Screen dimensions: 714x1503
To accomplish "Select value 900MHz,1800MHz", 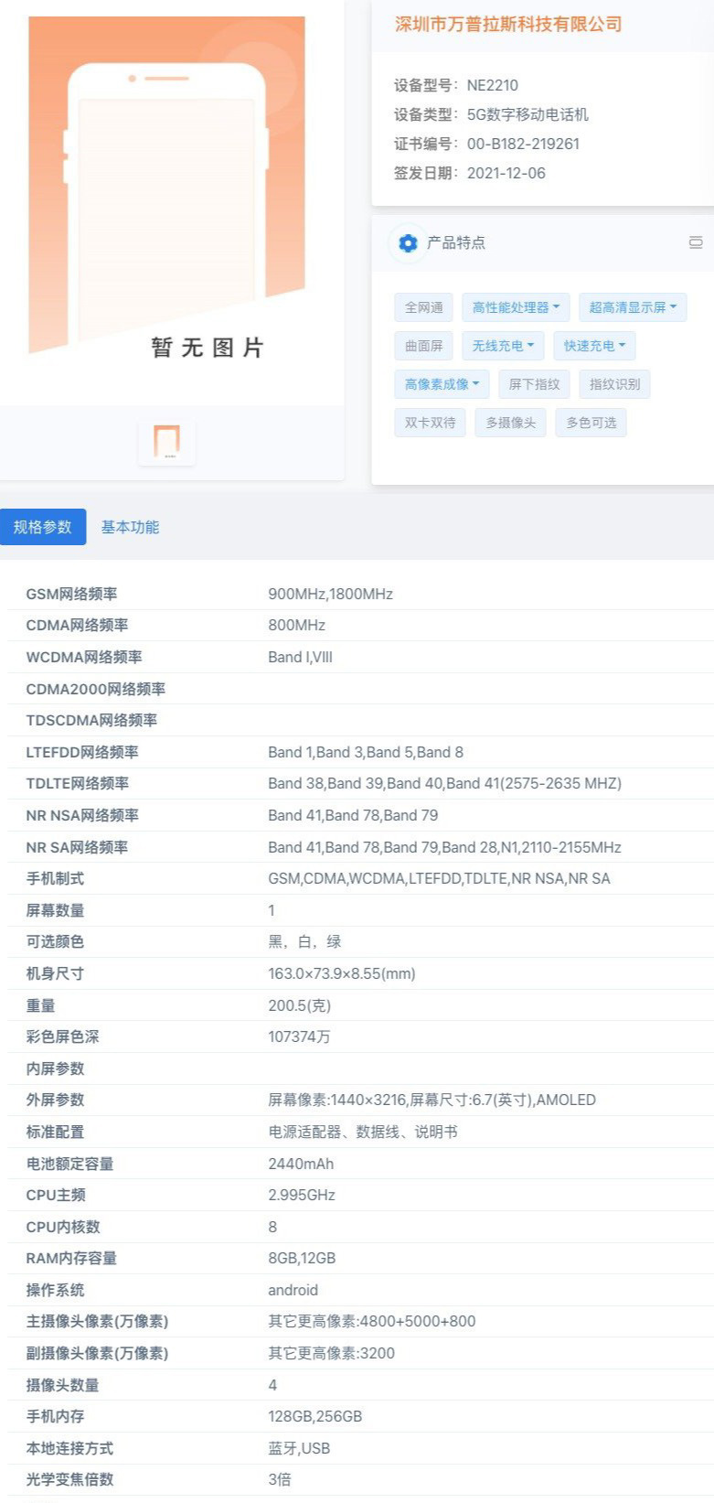I will pos(330,594).
